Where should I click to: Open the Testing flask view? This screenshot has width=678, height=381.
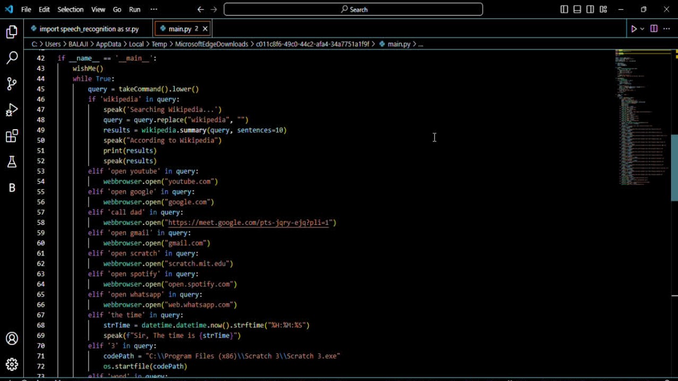tap(12, 162)
